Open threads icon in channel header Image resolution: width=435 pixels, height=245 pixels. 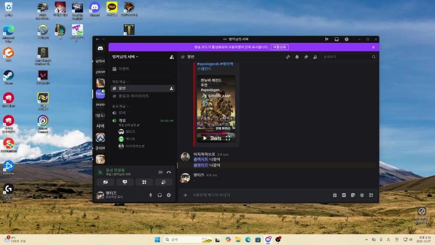point(288,57)
